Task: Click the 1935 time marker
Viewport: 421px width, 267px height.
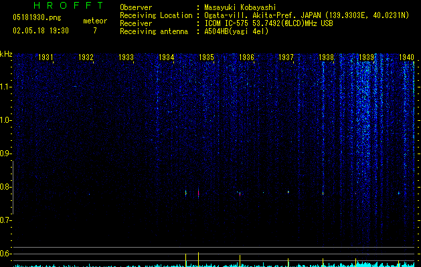Action: pos(206,57)
